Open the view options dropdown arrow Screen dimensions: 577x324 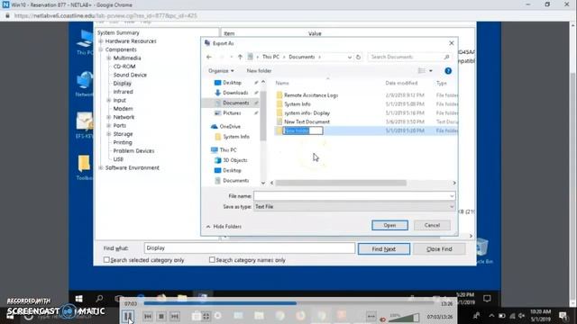click(431, 71)
